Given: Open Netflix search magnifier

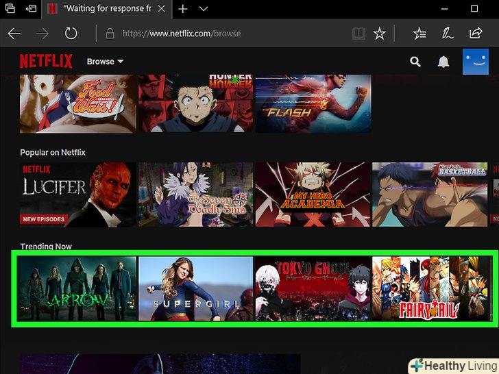Looking at the screenshot, I should (x=415, y=62).
